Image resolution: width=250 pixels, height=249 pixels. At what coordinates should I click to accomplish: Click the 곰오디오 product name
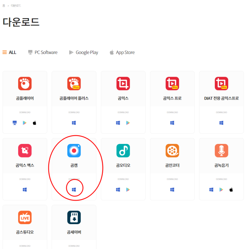[123, 165]
